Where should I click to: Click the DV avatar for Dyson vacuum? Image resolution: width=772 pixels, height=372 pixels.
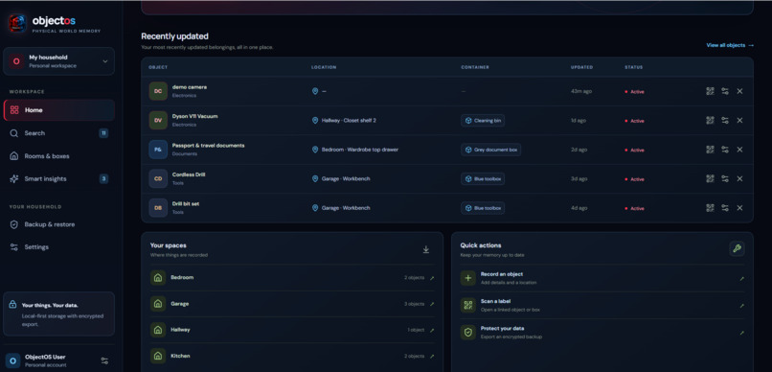tap(158, 120)
